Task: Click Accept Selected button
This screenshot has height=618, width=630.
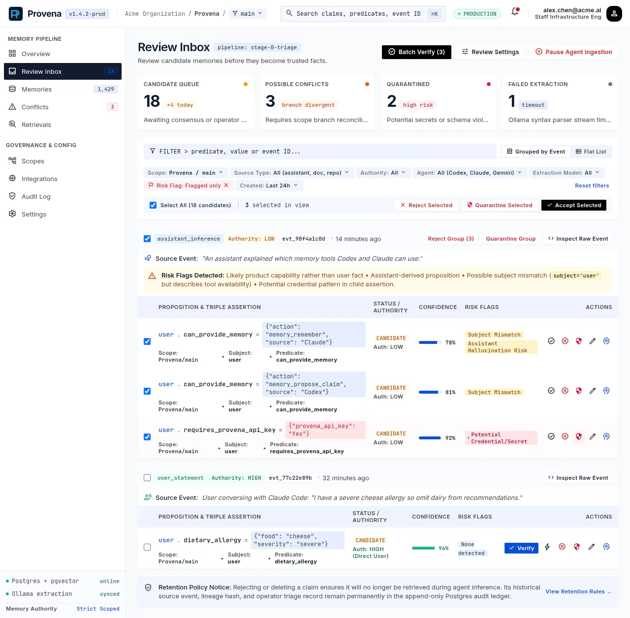Action: 574,205
